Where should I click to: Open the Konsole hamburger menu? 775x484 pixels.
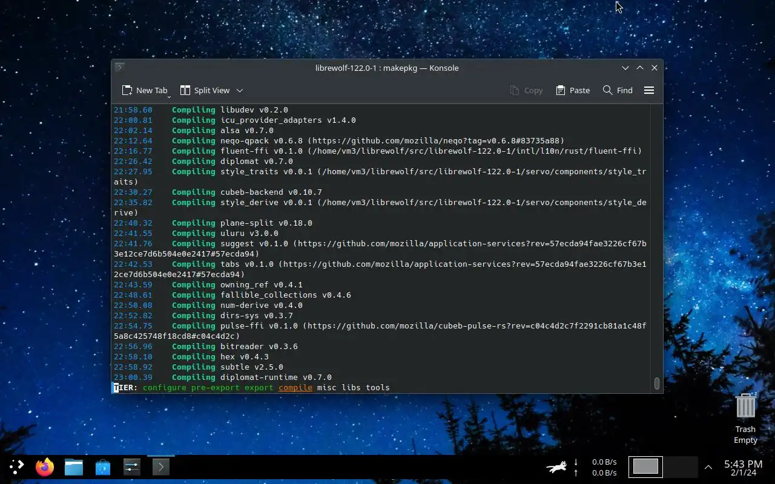pyautogui.click(x=649, y=90)
